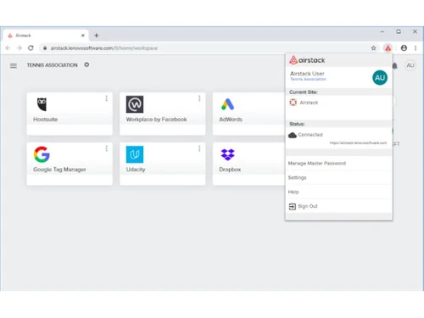Screen dimensions: 424x318
Task: Click the Hootsuite label text
Action: (x=45, y=120)
